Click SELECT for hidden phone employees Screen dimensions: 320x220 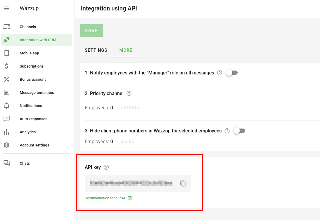click(129, 141)
